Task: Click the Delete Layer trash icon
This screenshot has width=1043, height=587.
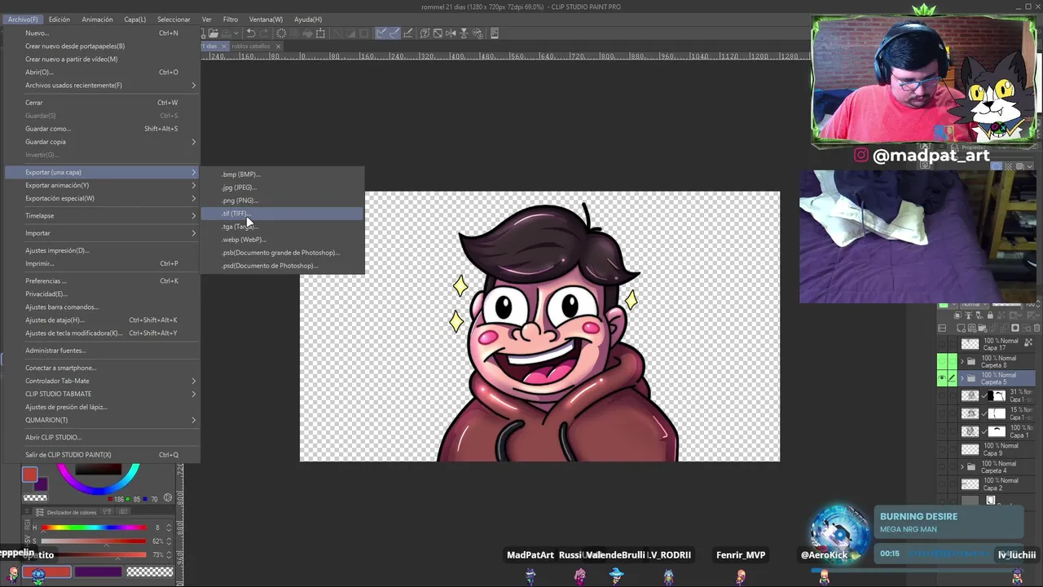Action: tap(1036, 328)
